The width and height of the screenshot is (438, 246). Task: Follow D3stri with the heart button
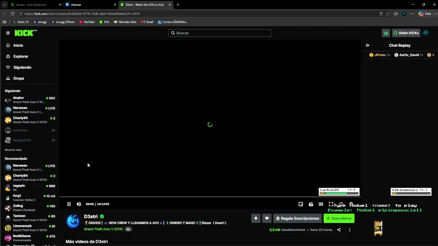click(x=267, y=218)
